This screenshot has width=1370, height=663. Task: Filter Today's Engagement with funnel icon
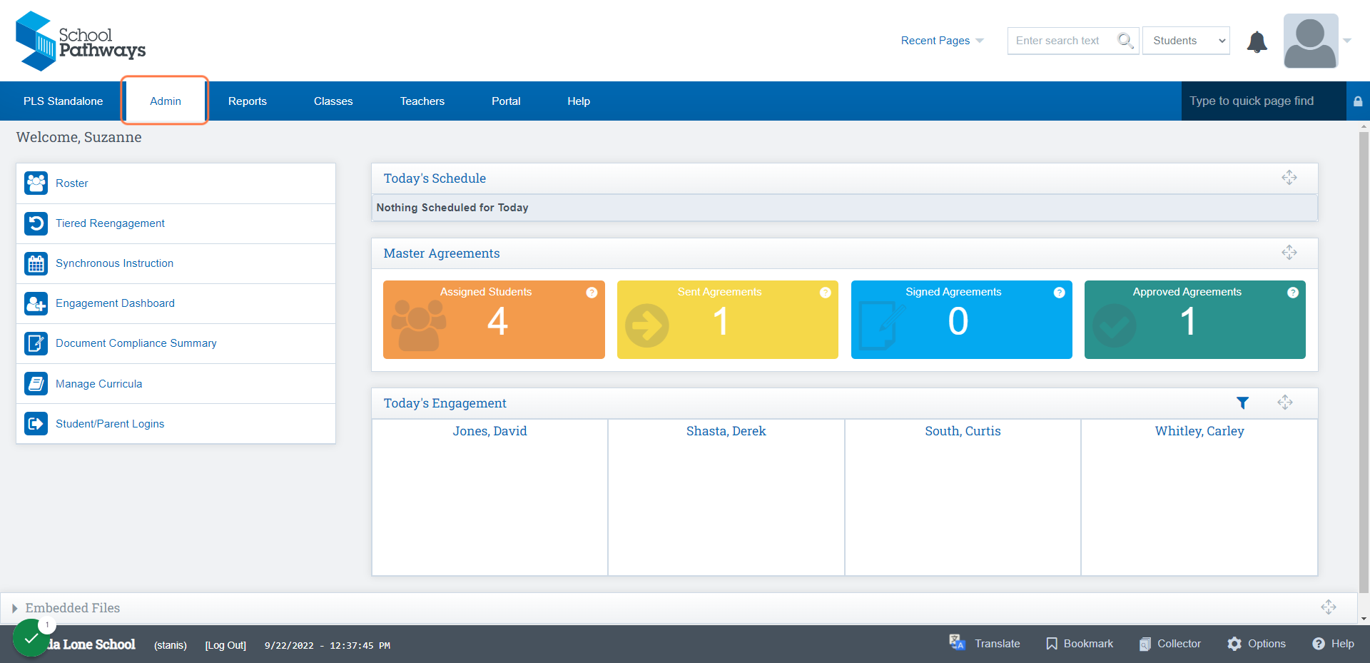(x=1242, y=403)
